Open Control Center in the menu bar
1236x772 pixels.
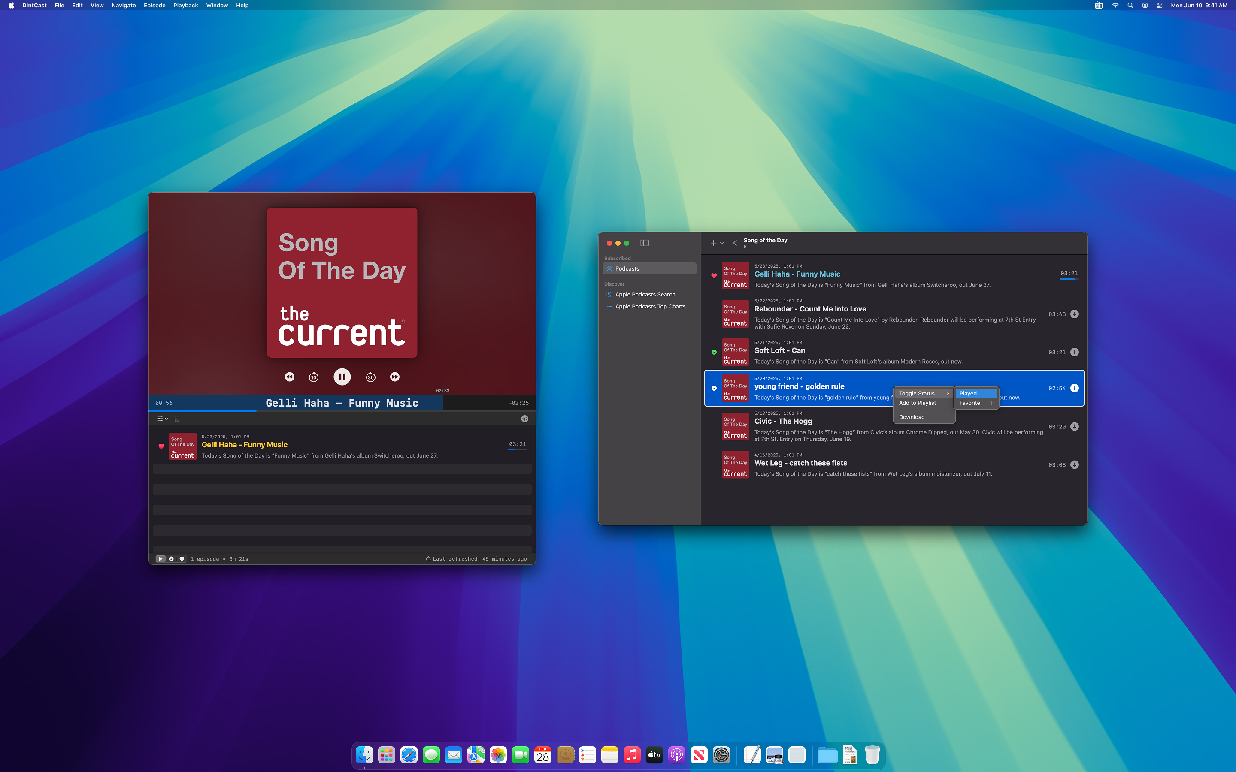(x=1160, y=6)
